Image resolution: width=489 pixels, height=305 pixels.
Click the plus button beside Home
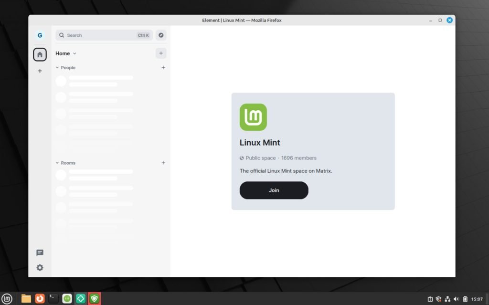[161, 53]
